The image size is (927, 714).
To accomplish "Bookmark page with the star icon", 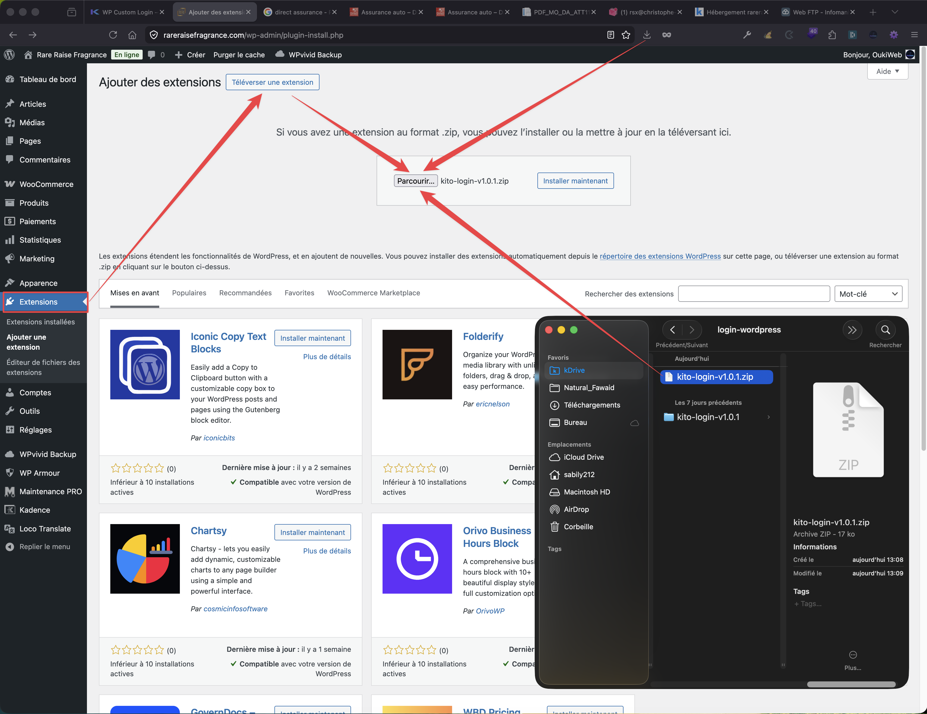I will (x=626, y=35).
